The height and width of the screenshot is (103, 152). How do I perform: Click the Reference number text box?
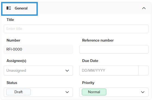(114, 49)
